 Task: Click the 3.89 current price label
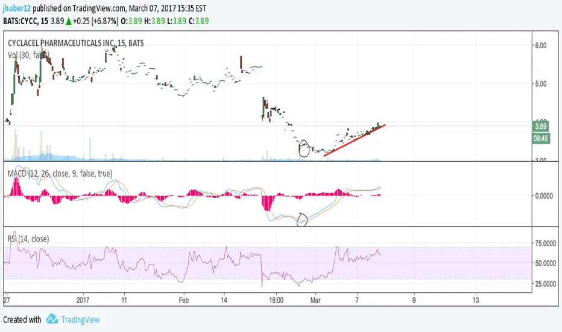coord(540,126)
